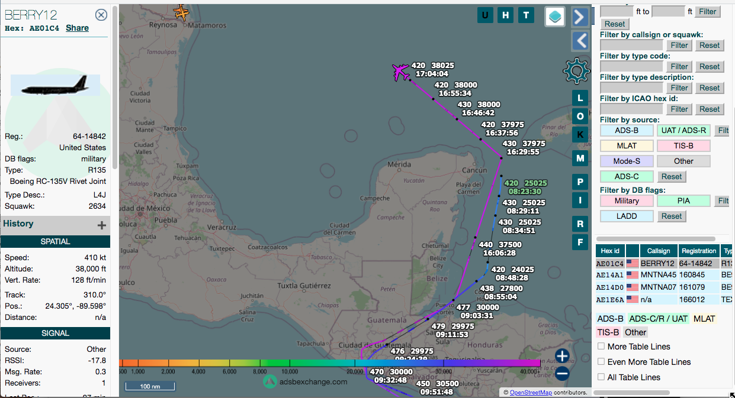Toggle the UAT / ADS-R source filter

click(683, 130)
